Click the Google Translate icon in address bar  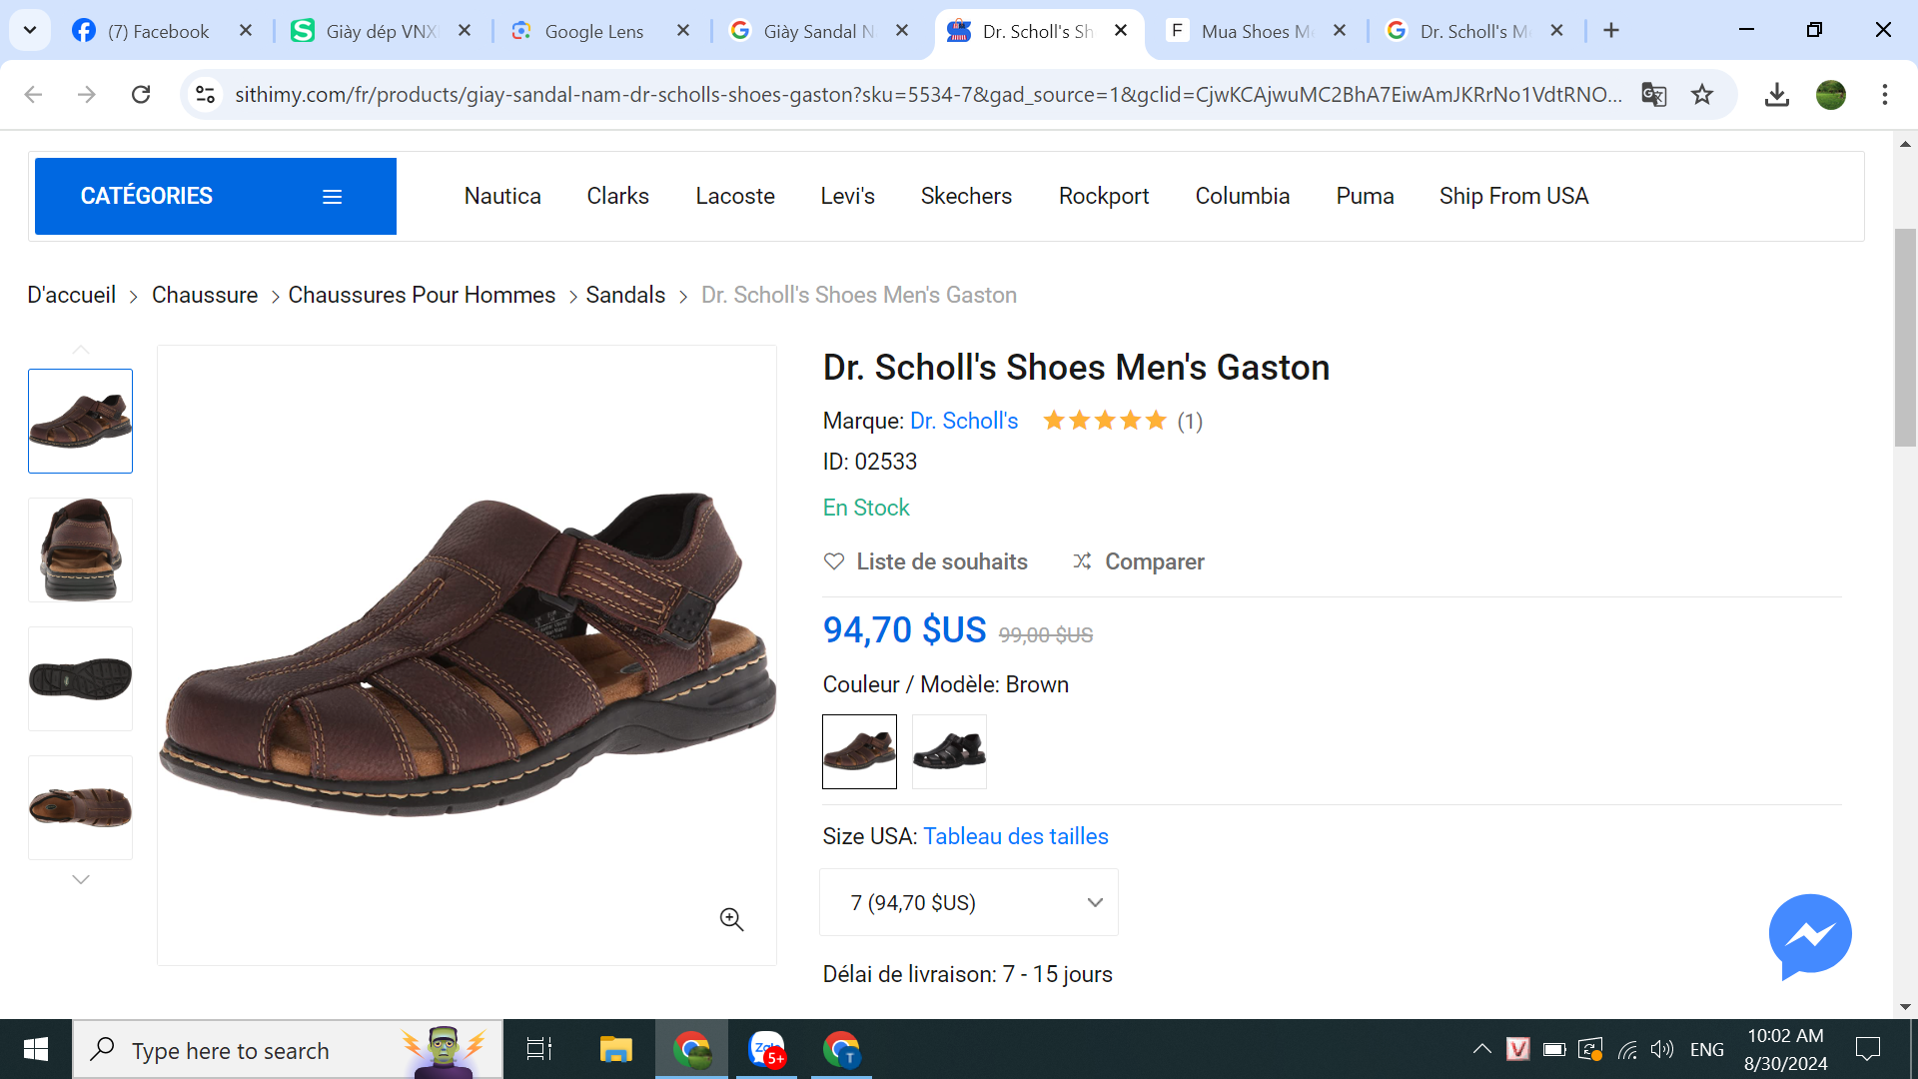click(1653, 95)
